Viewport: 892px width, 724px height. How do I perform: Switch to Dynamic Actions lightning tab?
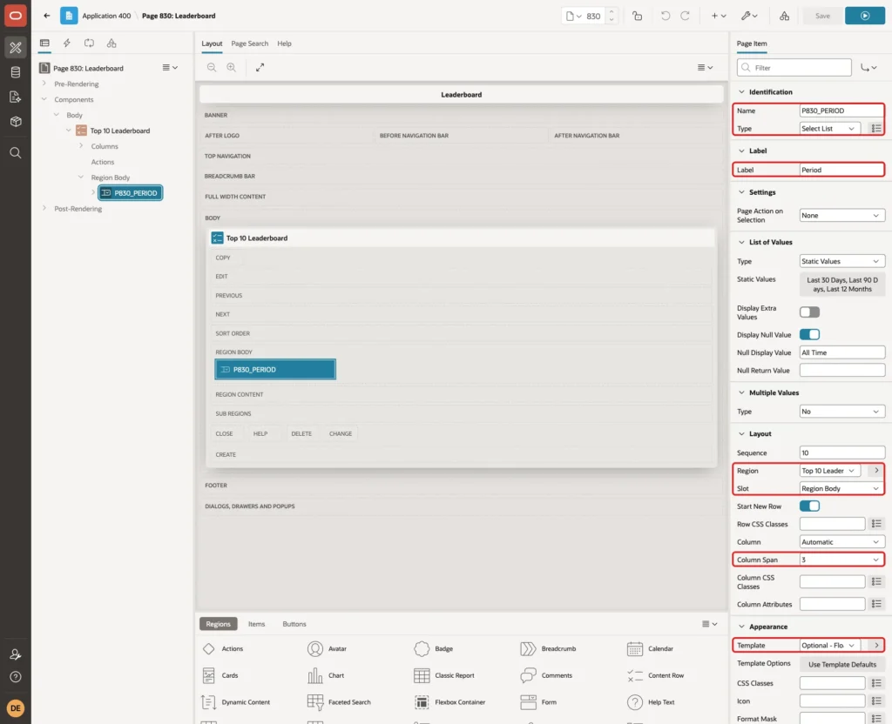66,44
